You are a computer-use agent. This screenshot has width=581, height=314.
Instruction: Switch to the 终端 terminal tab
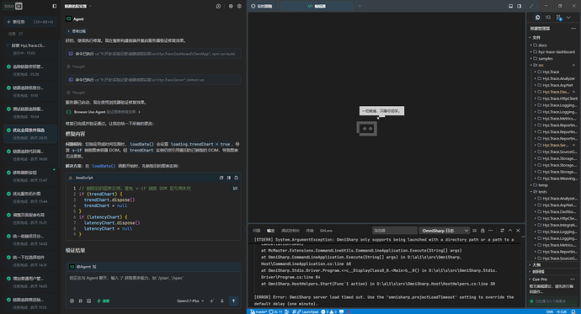point(310,231)
